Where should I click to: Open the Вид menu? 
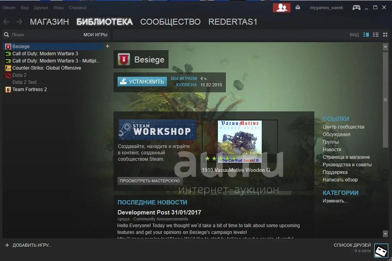25,8
